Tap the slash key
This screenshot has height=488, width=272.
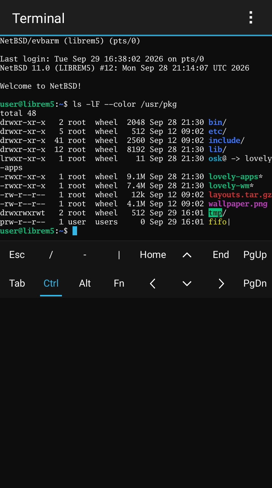pos(51,255)
